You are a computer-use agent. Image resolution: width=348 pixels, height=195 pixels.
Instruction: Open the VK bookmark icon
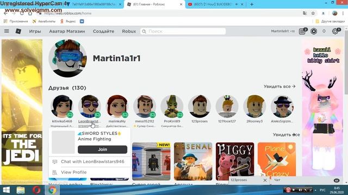[x=82, y=21]
